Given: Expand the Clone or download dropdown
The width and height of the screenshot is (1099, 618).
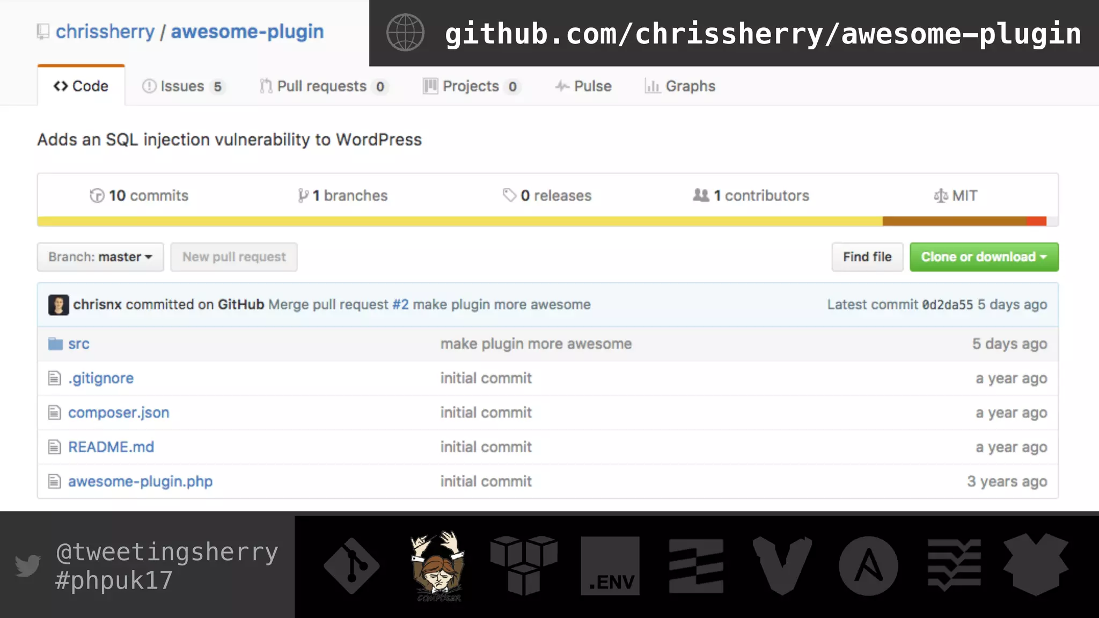Looking at the screenshot, I should click(984, 257).
